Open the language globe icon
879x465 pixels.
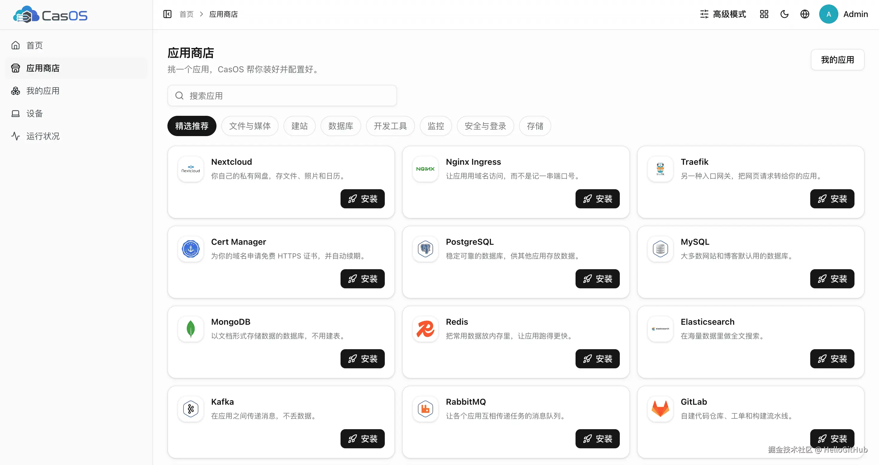pos(805,14)
